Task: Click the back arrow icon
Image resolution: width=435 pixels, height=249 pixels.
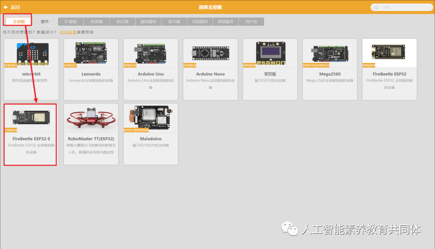Action: [x=6, y=7]
